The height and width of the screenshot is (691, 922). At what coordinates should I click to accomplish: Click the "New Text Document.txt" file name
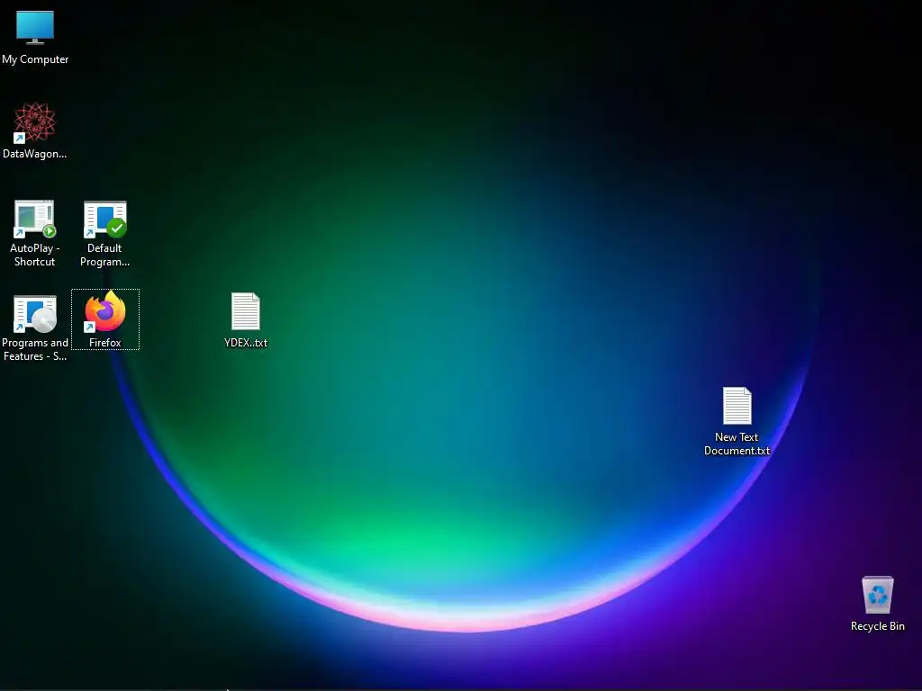point(737,444)
